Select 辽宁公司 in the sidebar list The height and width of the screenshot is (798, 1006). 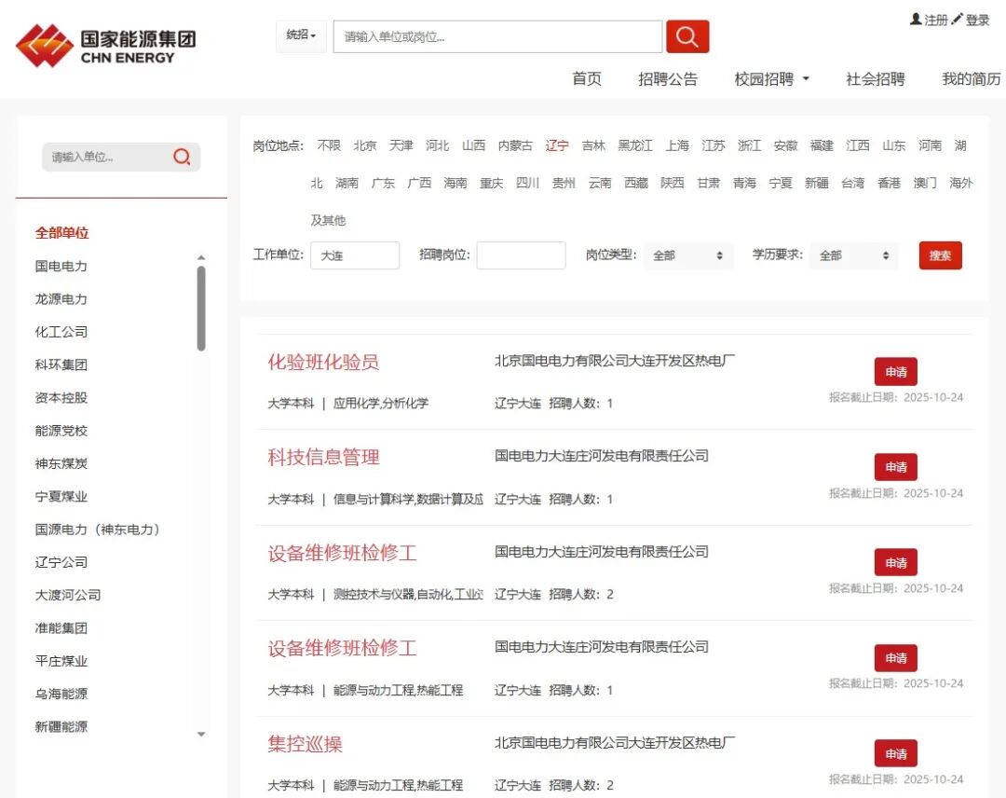pos(61,561)
